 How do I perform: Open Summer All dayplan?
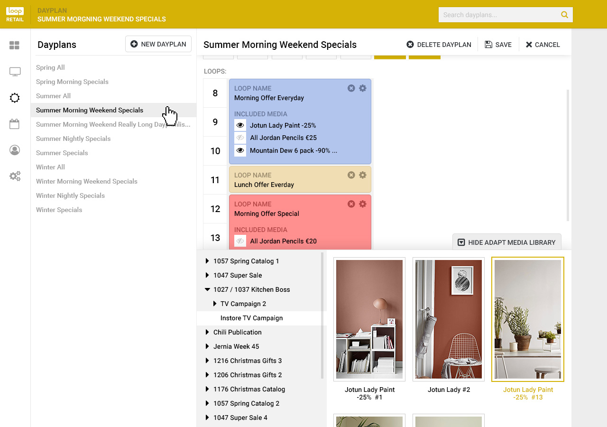click(x=53, y=96)
